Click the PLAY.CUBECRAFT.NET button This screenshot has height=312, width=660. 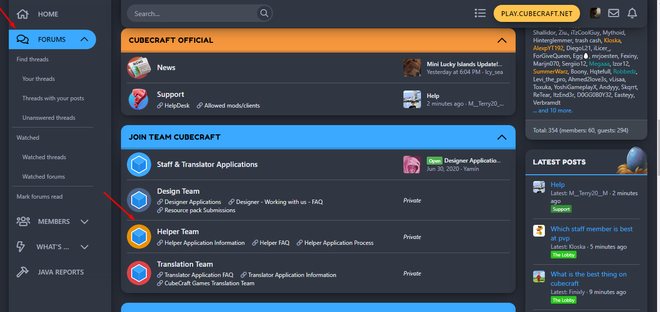pyautogui.click(x=537, y=14)
